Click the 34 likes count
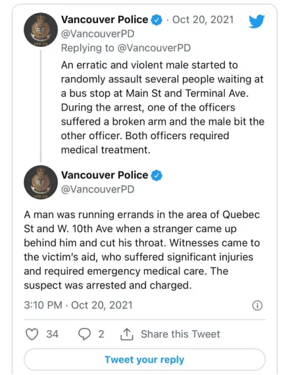Viewport: 290px width, 375px height. pos(52,334)
